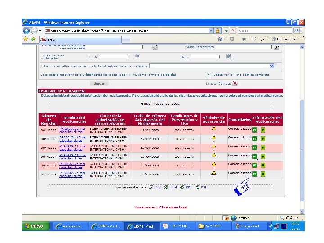Viewport: 324px width, 243px height.
Task: Open the FT technical sheet for registry 08442003
Action: tap(255, 174)
